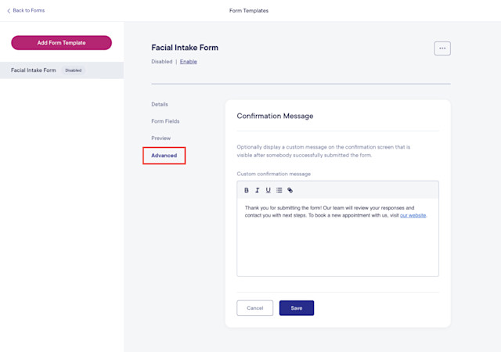Screen dimensions: 501x352
Task: Save the confirmation message
Action: coord(297,308)
